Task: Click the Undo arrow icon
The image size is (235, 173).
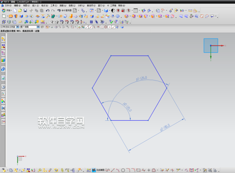Action: point(48,11)
